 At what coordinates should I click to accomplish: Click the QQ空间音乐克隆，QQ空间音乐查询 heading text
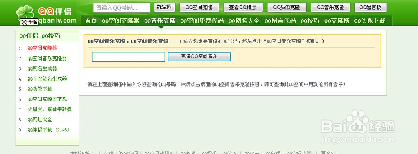point(128,41)
